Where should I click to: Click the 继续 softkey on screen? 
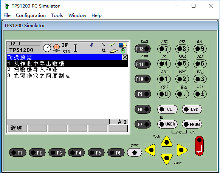pos(17,128)
